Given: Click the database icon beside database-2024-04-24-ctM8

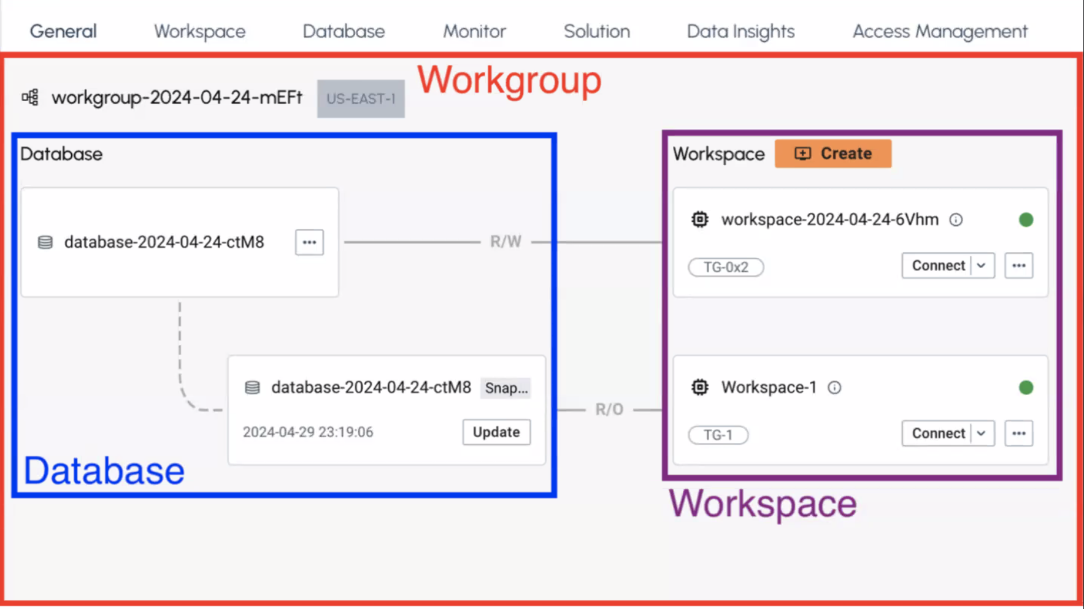Looking at the screenshot, I should click(45, 242).
